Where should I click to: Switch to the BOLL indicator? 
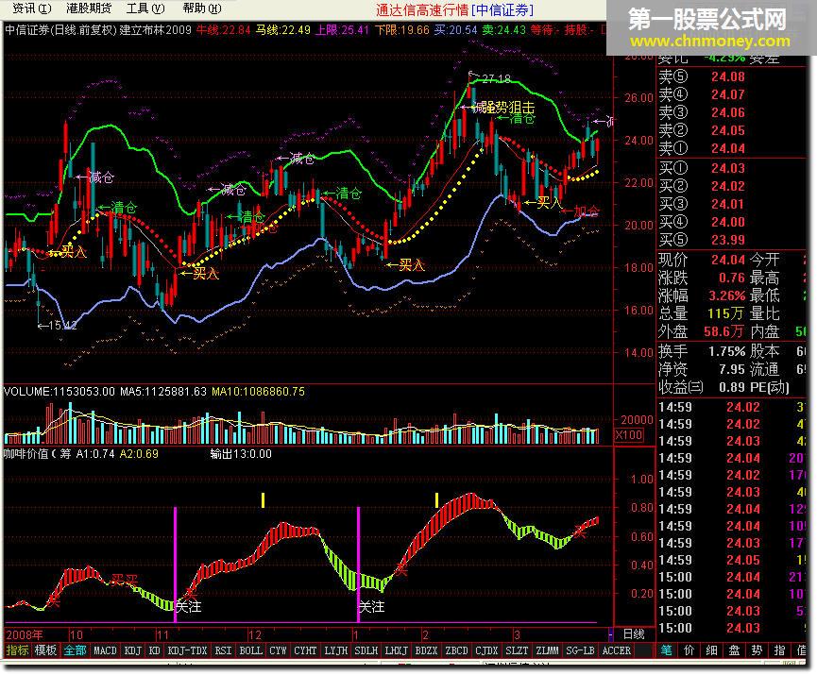point(250,650)
